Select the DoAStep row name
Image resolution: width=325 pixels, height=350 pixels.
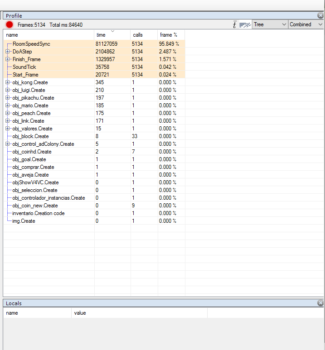point(22,52)
